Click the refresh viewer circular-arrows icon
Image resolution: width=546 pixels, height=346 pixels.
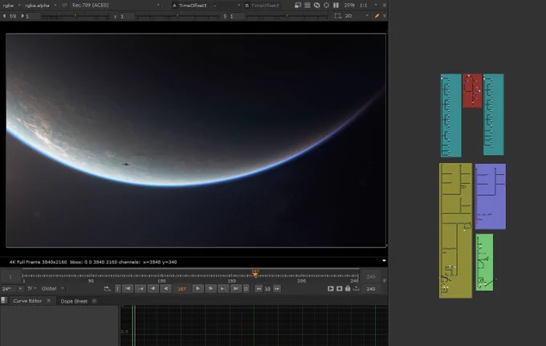click(317, 6)
